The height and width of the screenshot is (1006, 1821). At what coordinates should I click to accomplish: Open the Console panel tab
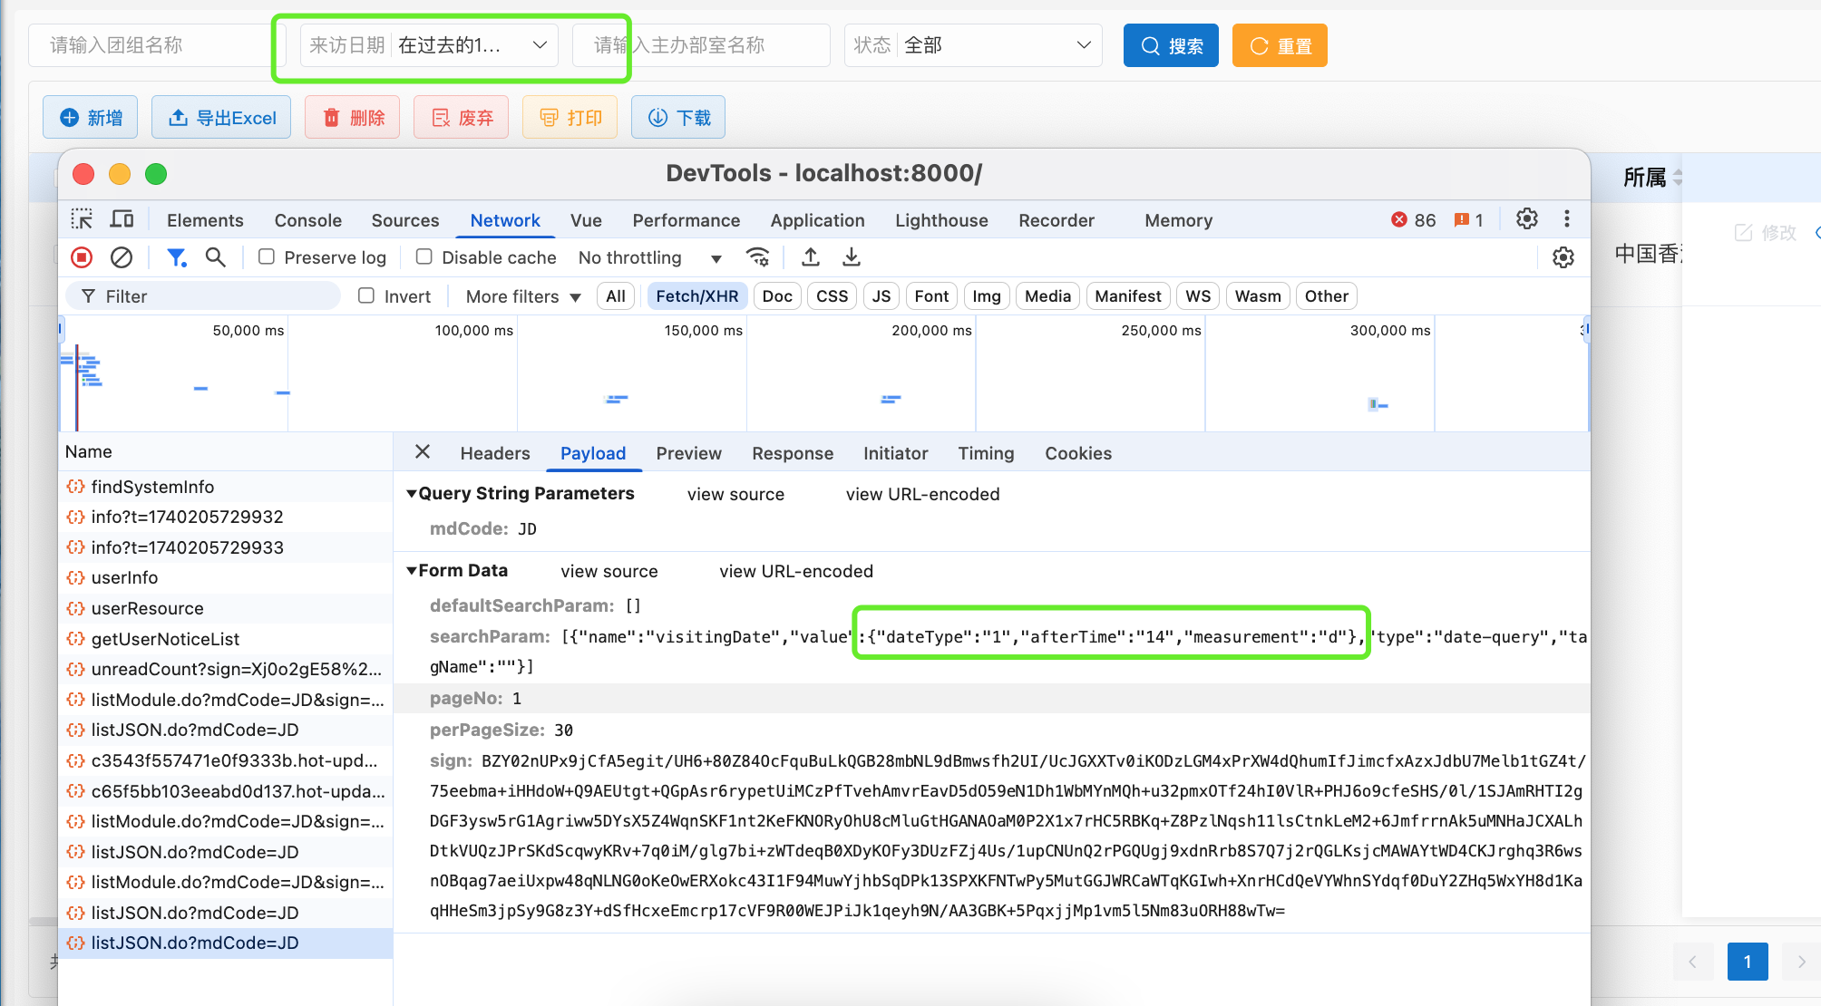point(308,220)
